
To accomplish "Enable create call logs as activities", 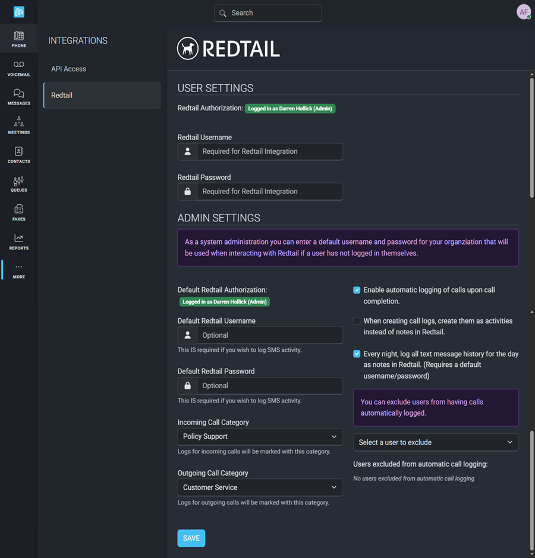I will (357, 321).
